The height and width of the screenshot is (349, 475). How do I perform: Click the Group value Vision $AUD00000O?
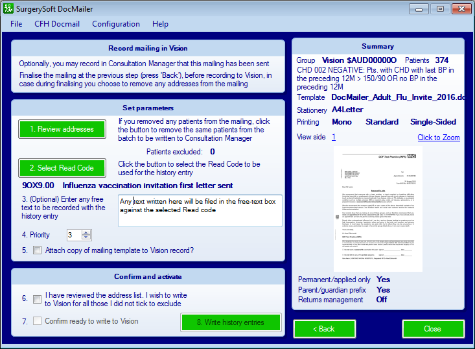click(359, 60)
